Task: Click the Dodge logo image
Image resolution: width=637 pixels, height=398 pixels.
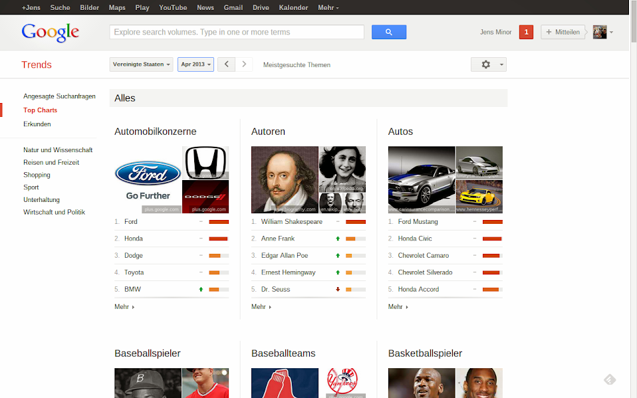Action: pyautogui.click(x=205, y=197)
